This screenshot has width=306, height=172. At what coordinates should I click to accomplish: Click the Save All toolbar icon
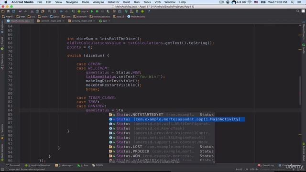pyautogui.click(x=8, y=11)
